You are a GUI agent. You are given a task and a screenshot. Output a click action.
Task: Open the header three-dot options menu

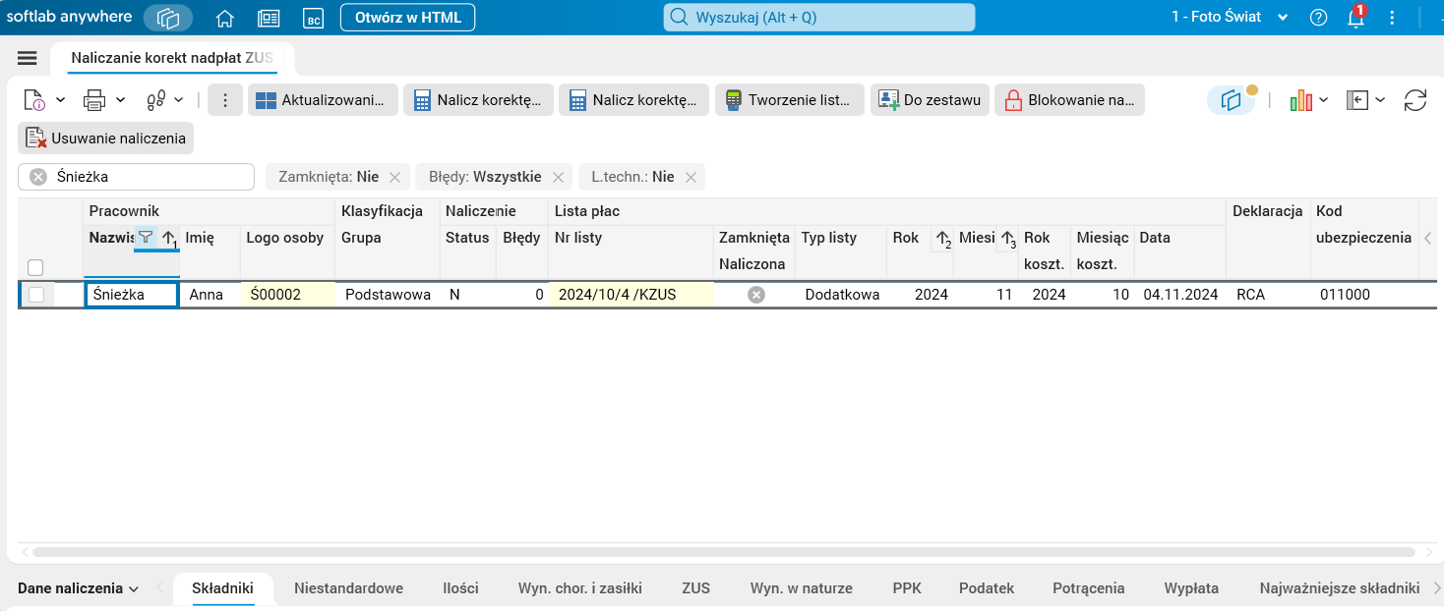click(x=1392, y=18)
